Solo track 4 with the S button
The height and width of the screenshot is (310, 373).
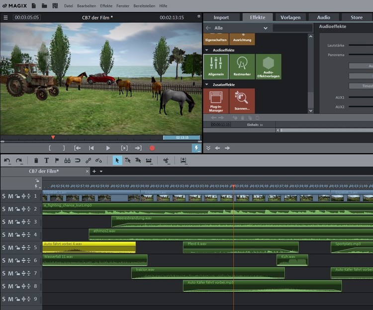(x=3, y=235)
